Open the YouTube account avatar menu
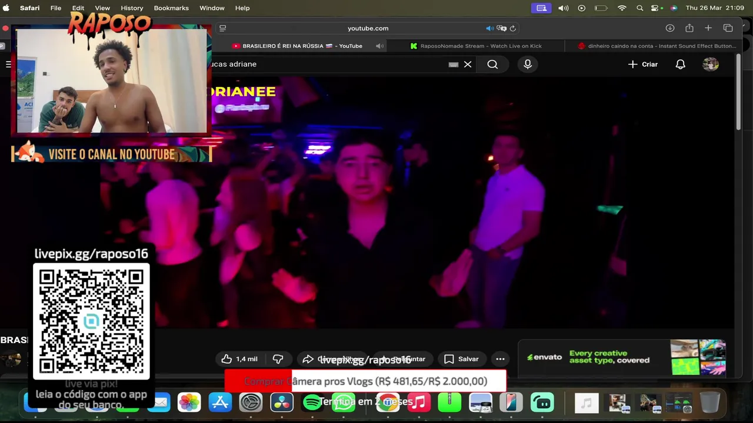The width and height of the screenshot is (753, 423). coord(711,64)
